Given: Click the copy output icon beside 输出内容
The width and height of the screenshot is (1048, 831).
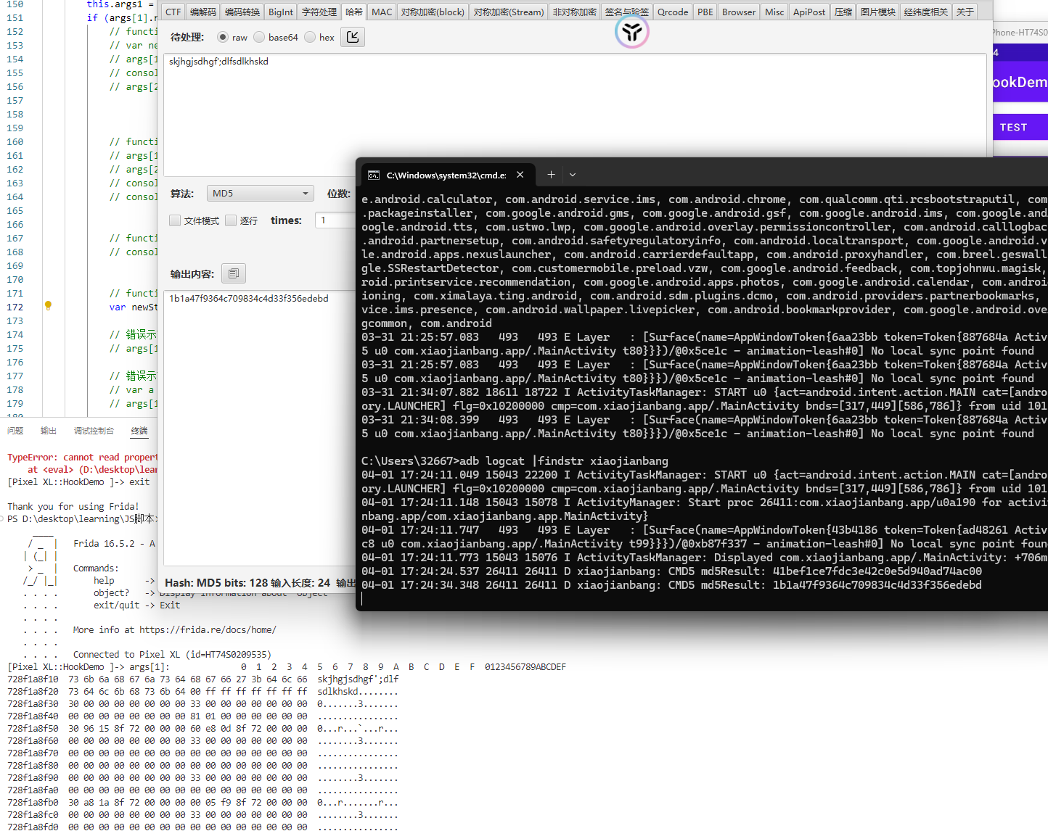Looking at the screenshot, I should 233,273.
